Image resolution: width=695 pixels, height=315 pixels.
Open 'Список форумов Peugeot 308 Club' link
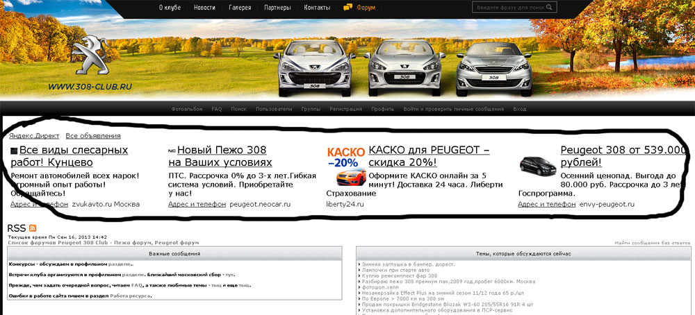tap(104, 243)
